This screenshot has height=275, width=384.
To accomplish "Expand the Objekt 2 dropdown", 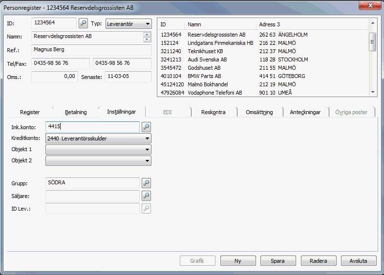I will 147,161.
